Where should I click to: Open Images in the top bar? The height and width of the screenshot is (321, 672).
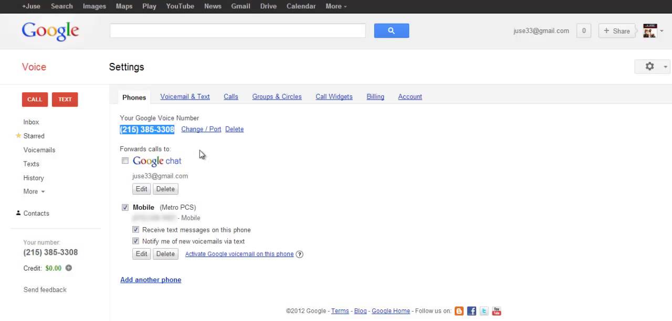click(94, 6)
